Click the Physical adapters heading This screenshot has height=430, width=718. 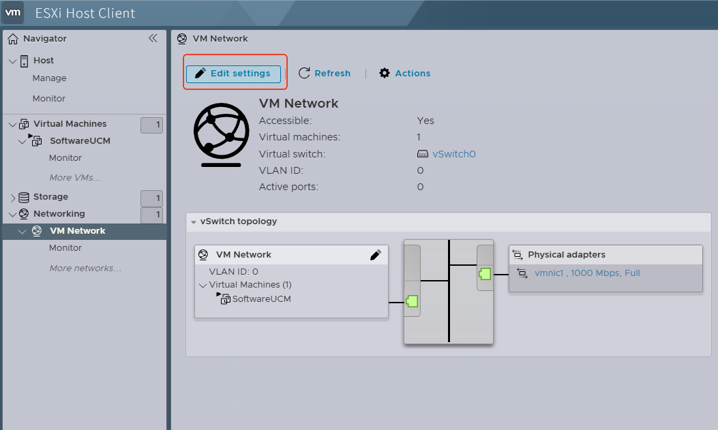(x=567, y=255)
